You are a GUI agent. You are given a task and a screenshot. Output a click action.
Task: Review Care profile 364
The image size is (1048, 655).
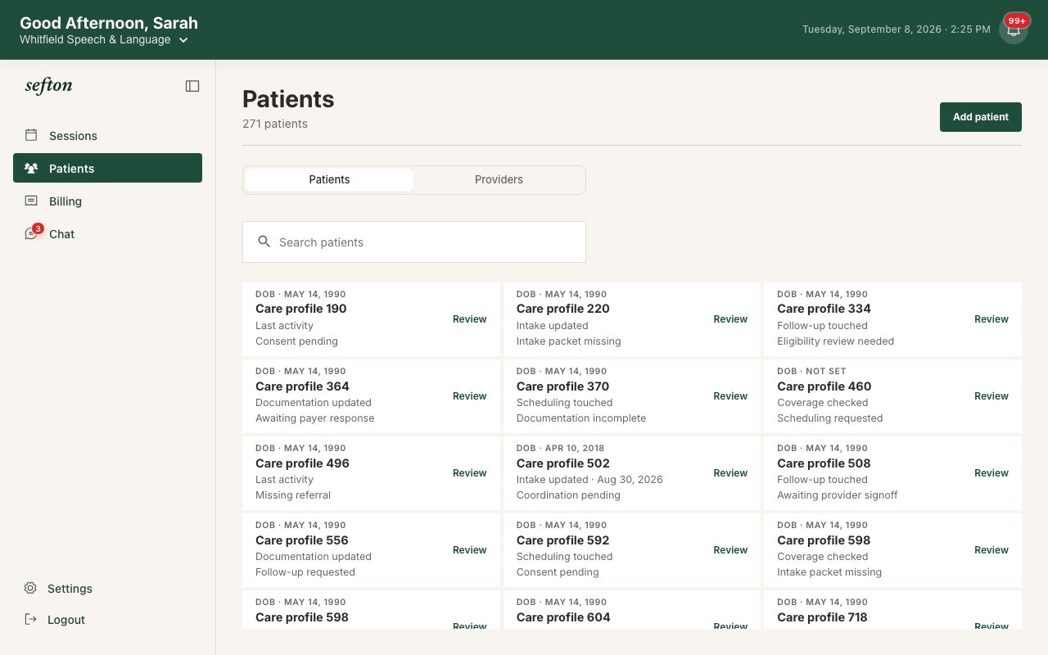point(469,396)
